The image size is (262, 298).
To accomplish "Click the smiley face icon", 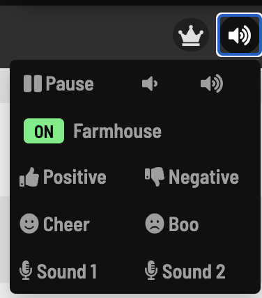I will tap(29, 223).
